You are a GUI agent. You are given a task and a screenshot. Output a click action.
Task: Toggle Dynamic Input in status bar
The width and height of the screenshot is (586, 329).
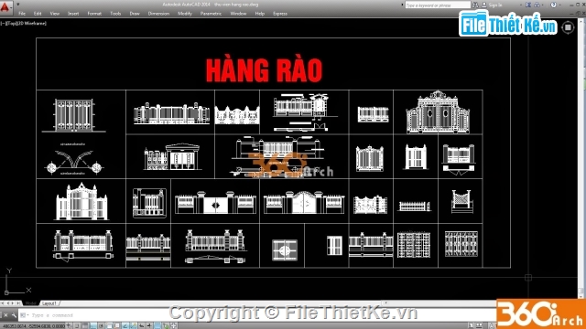click(x=142, y=326)
